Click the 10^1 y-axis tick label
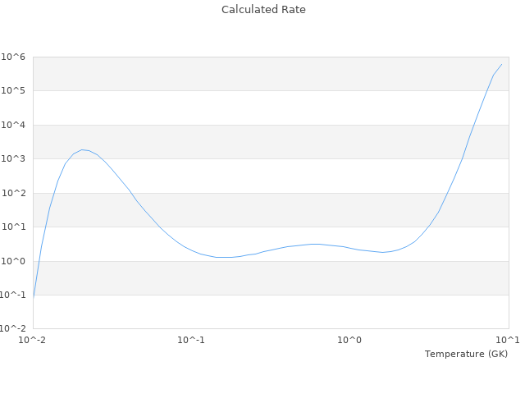Screen dimensions: 525x394 (14, 227)
